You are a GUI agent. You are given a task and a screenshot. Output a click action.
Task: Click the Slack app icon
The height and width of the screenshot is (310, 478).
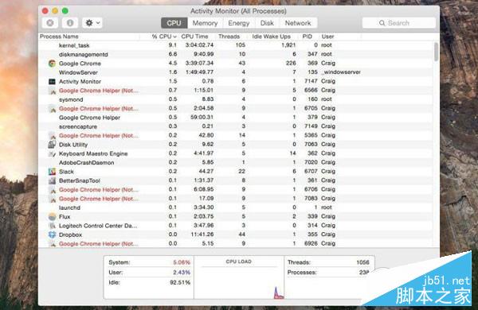tap(52, 172)
